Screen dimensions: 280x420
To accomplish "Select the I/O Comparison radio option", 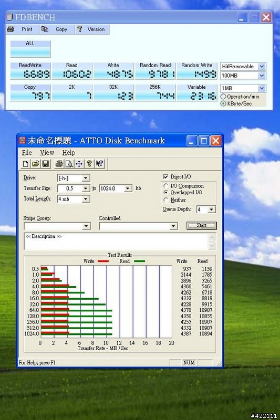I will pos(166,186).
